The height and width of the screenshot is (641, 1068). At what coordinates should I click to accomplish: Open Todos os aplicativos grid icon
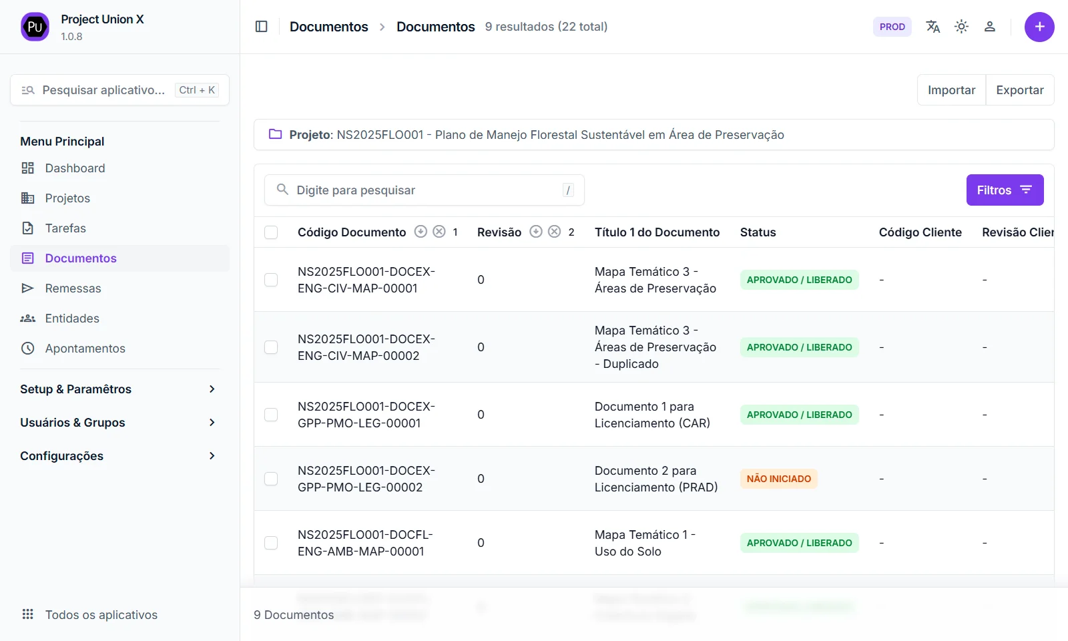click(x=27, y=614)
